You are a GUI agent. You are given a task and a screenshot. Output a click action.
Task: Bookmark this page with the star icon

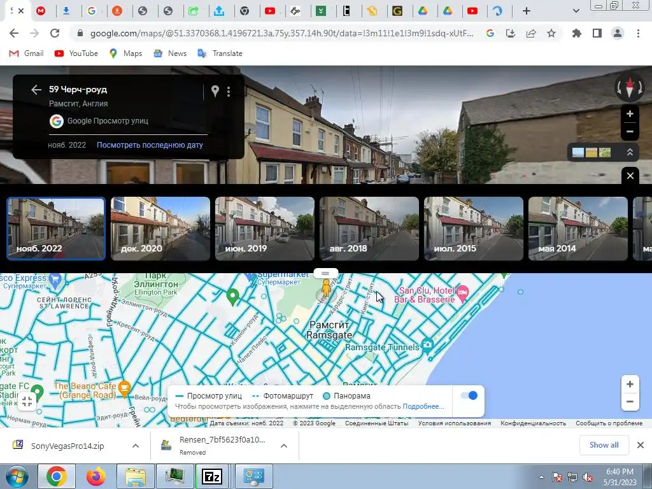(x=551, y=33)
